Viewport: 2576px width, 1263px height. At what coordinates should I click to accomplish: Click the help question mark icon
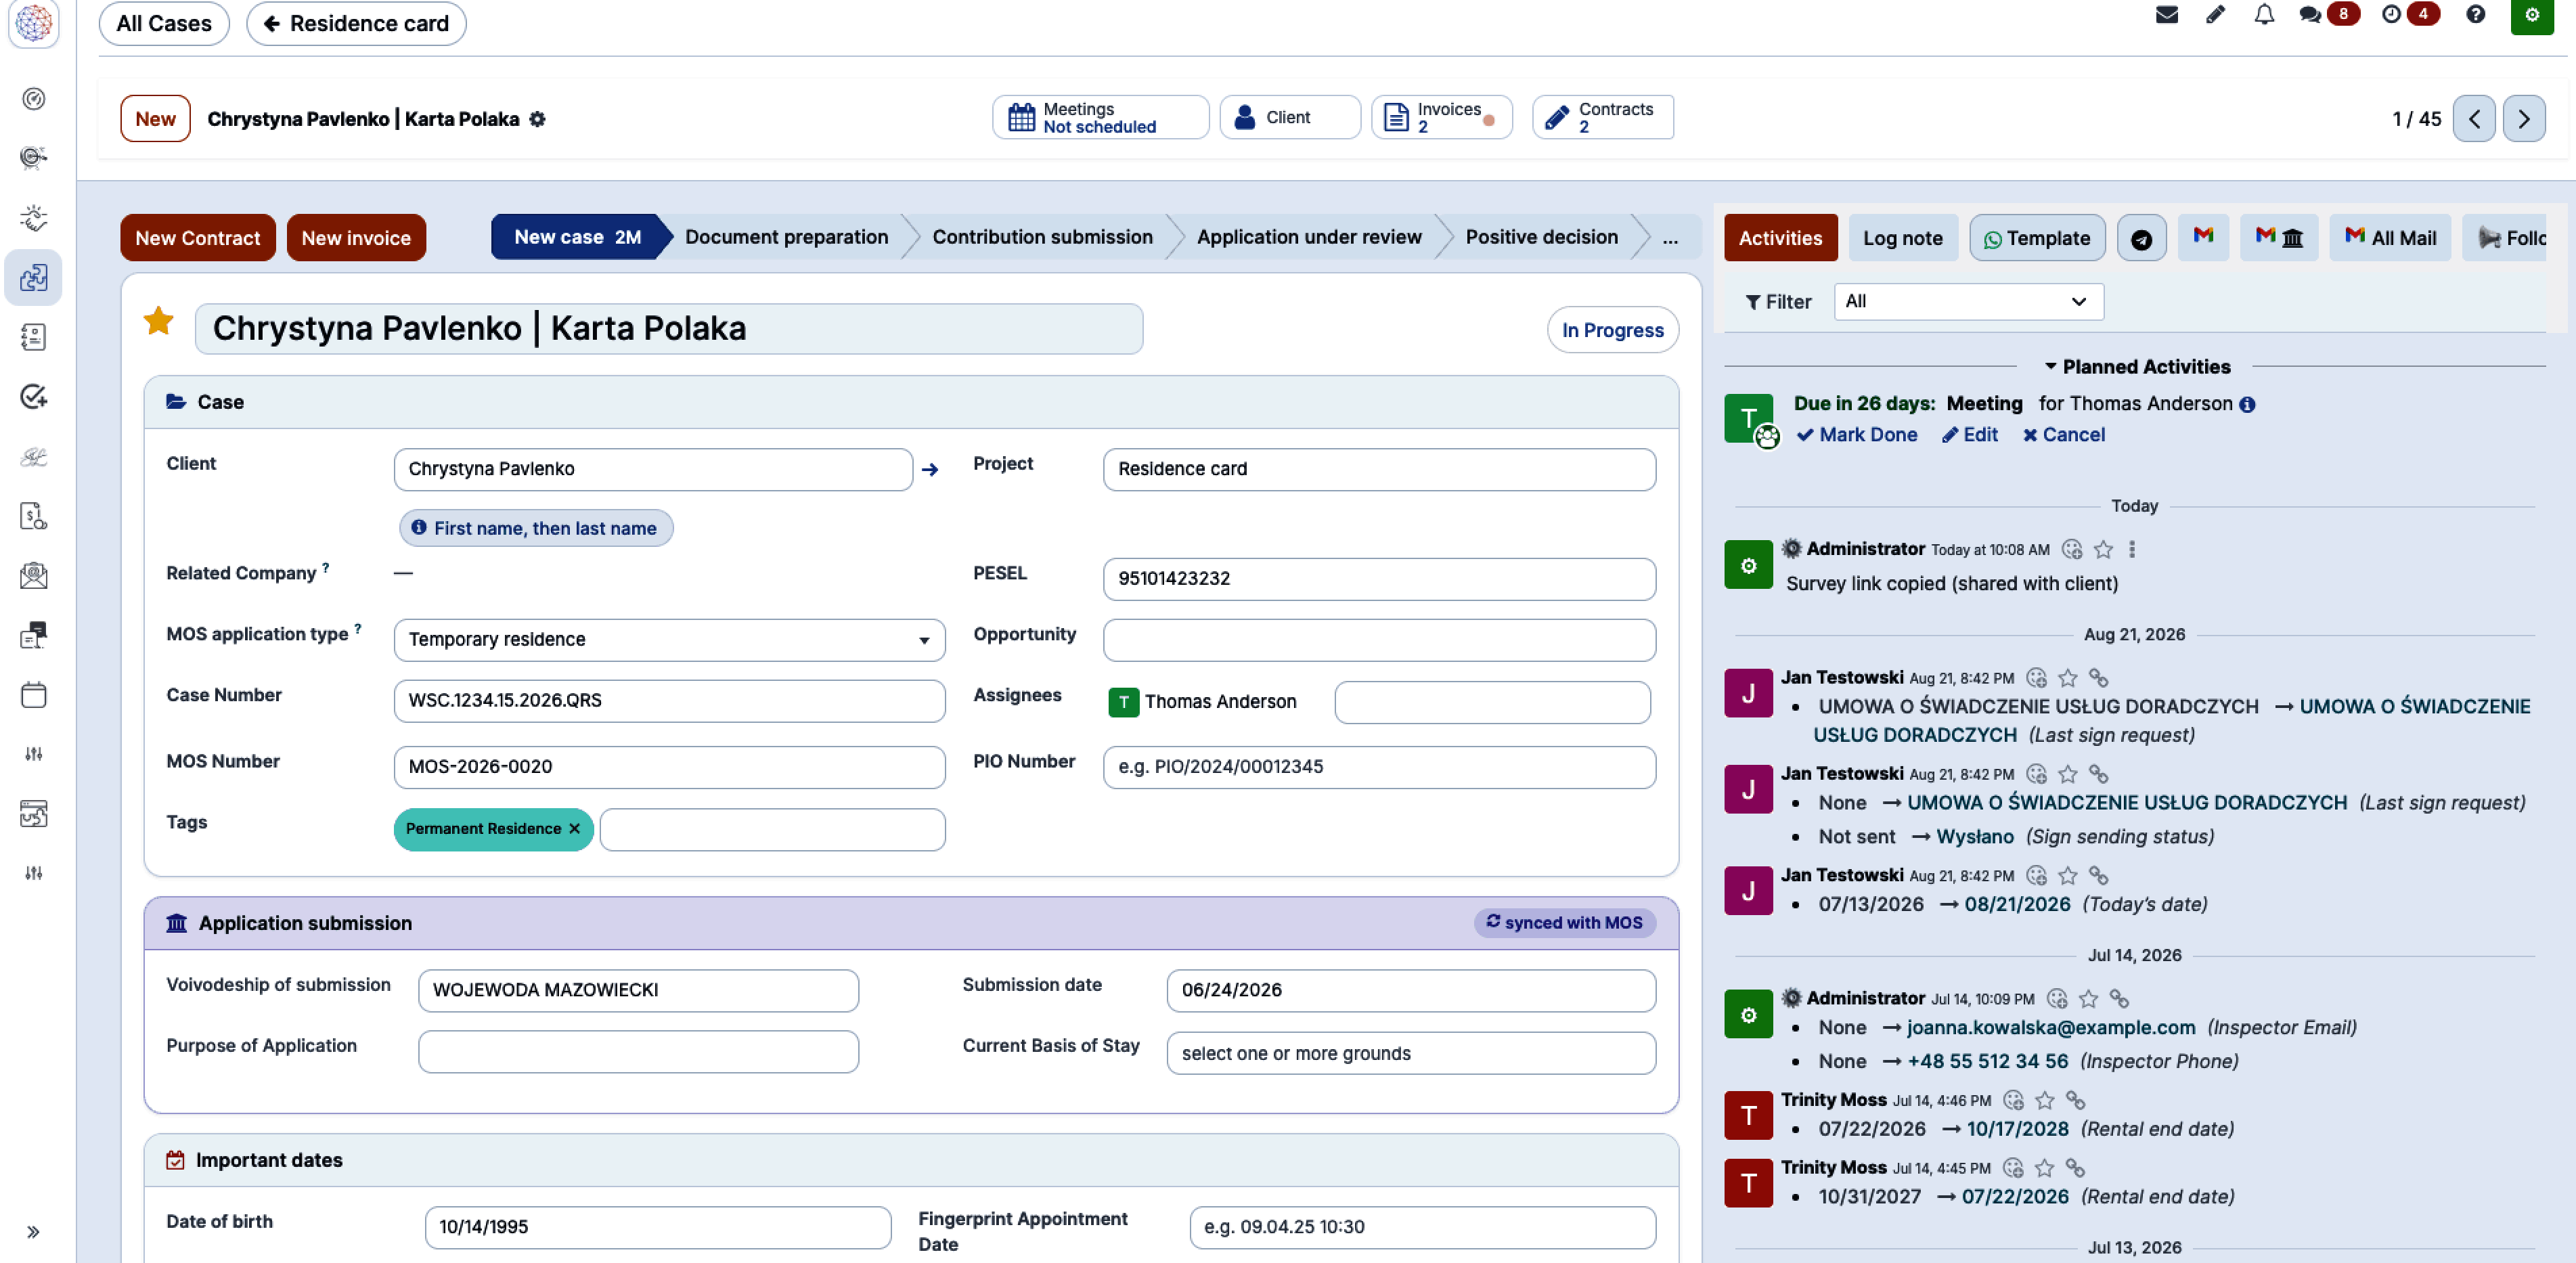pyautogui.click(x=2475, y=15)
